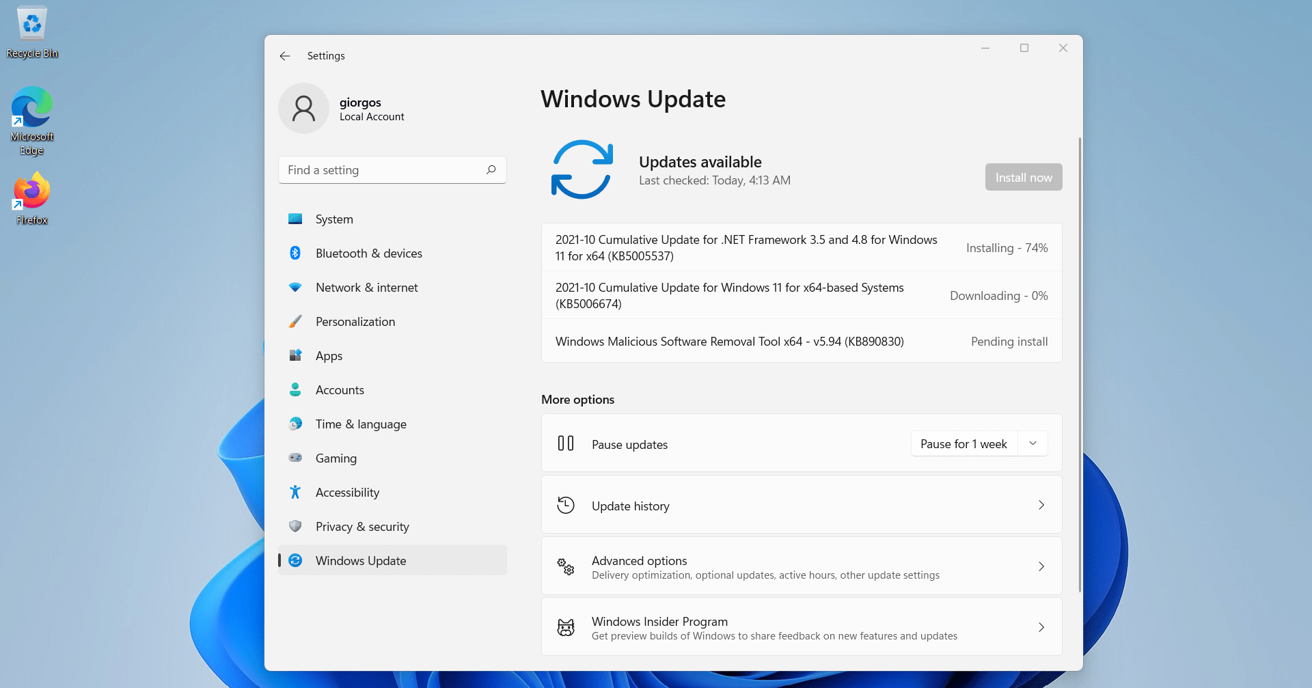
Task: Click the Personalization paintbrush icon
Action: pos(295,322)
